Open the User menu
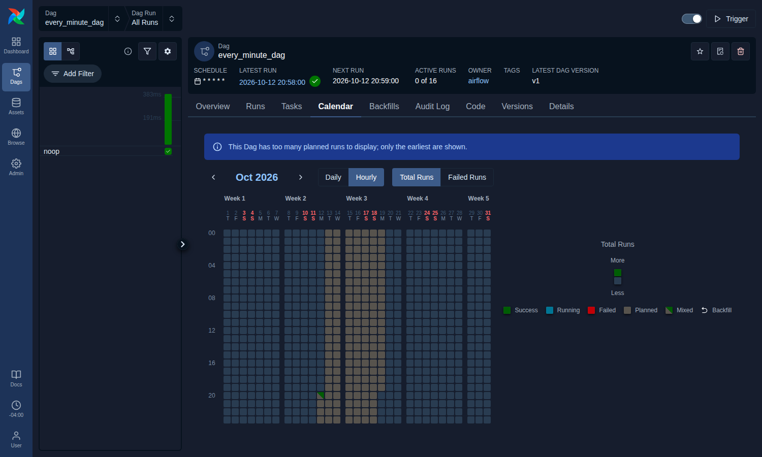The height and width of the screenshot is (457, 762). pyautogui.click(x=16, y=440)
